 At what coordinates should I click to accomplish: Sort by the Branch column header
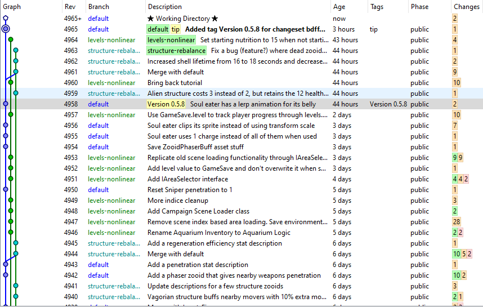click(x=99, y=6)
